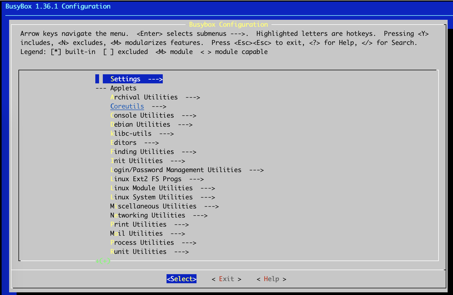Click the Coreutils link entry

[x=127, y=106]
